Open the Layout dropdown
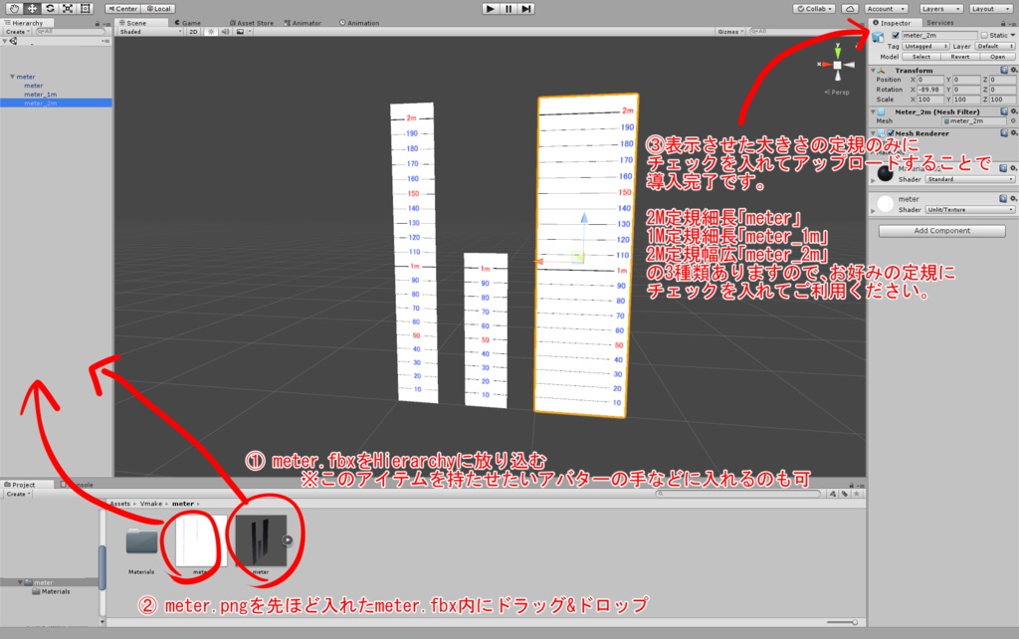Image resolution: width=1019 pixels, height=639 pixels. coord(990,8)
